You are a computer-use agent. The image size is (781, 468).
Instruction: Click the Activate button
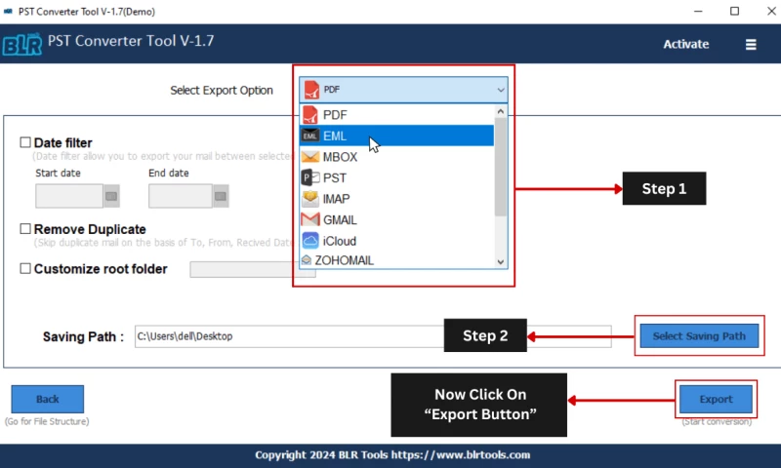click(686, 44)
